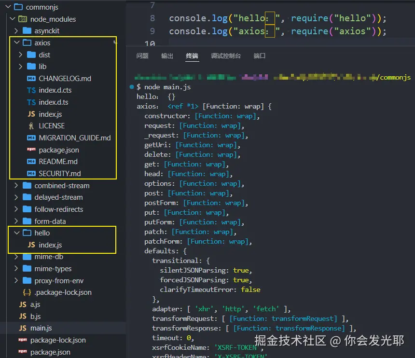Click line number 8 in the editor gutter
This screenshot has height=358, width=415.
[x=152, y=18]
